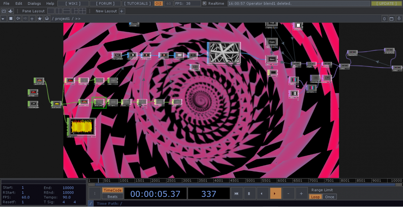The width and height of the screenshot is (403, 207).
Task: Toggle the O|I power button
Action: [159, 3]
